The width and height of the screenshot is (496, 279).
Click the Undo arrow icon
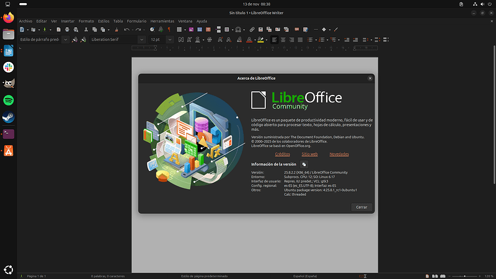click(x=126, y=29)
